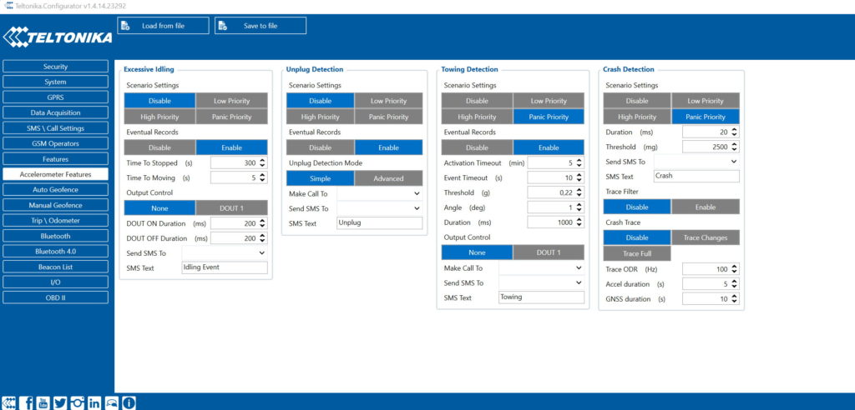855x410 pixels.
Task: Set Excessive Idling scenario to Low Priority
Action: pos(232,101)
